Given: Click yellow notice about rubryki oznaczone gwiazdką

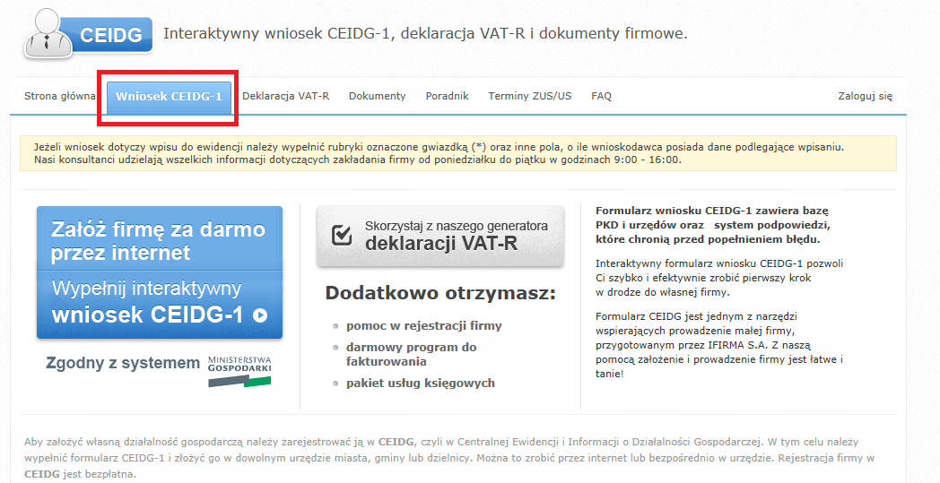Looking at the screenshot, I should 458,153.
